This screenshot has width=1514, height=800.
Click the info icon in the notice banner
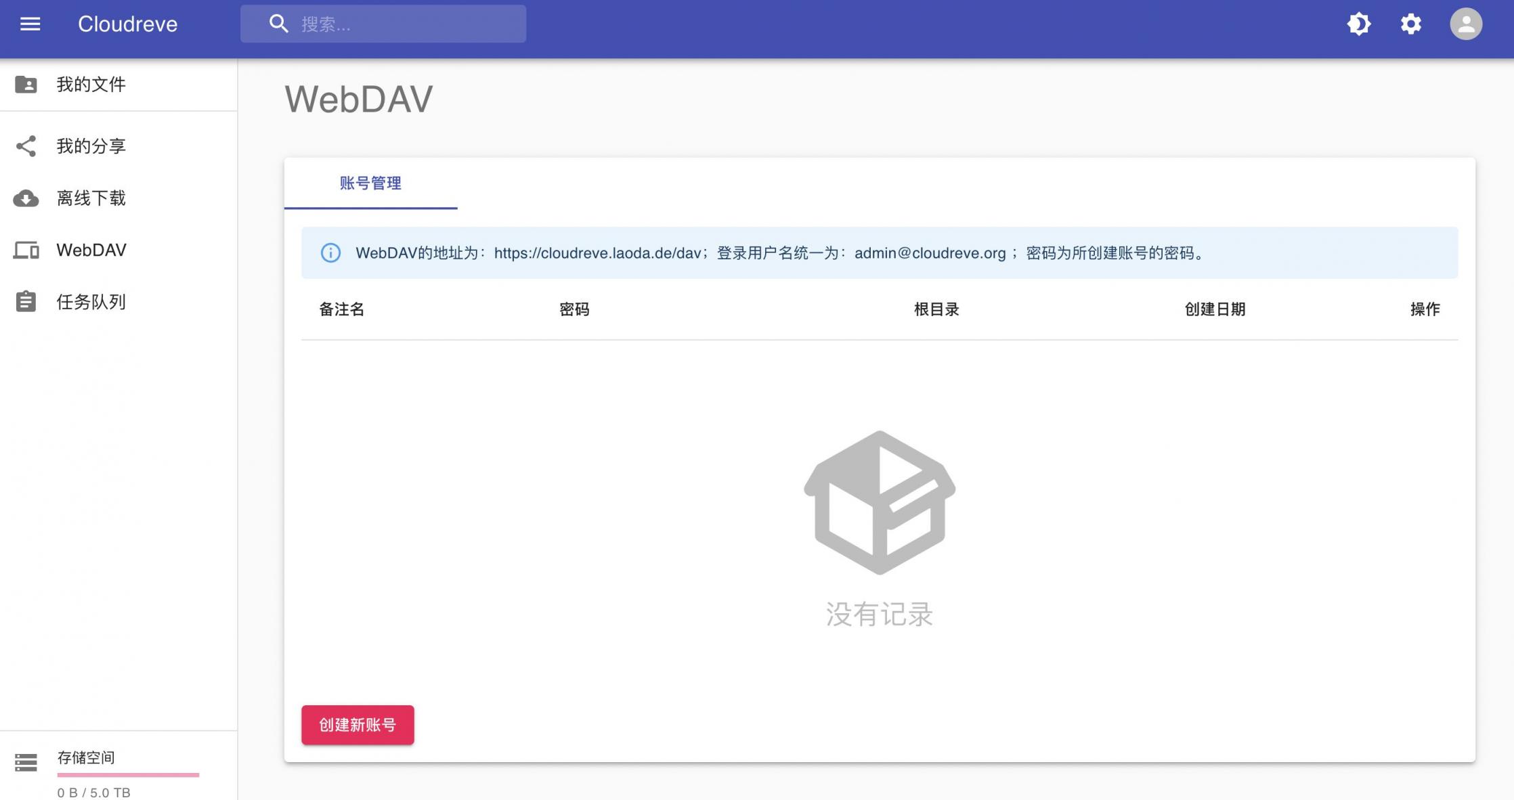pos(330,253)
